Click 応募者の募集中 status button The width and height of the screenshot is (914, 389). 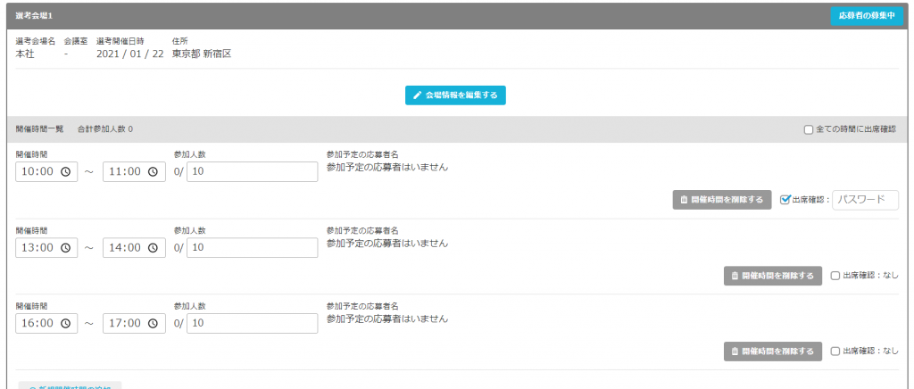coord(866,16)
